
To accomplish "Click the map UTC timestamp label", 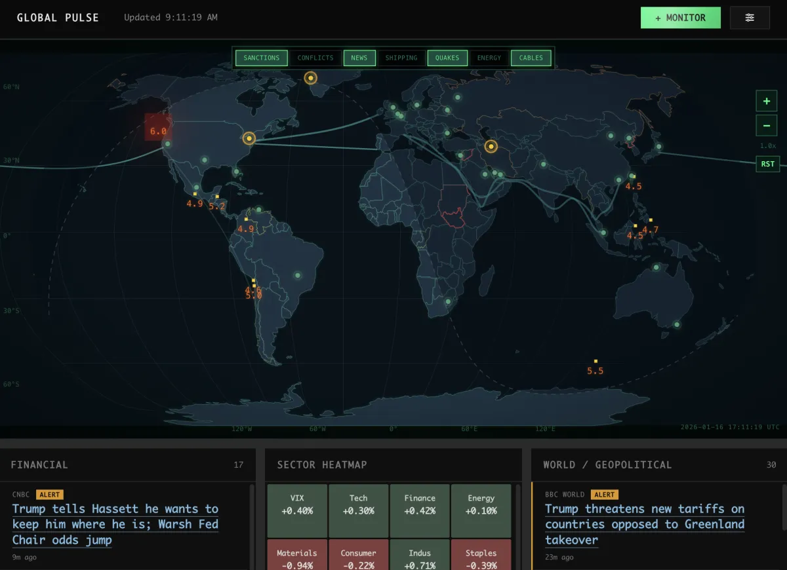I will pos(731,427).
